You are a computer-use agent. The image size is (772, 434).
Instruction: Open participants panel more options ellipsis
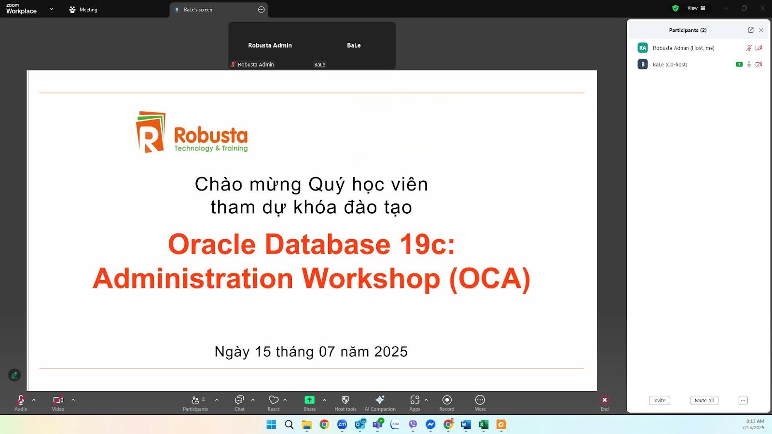743,400
